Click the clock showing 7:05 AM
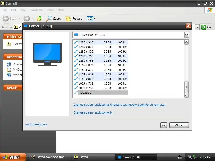Image resolution: width=215 pixels, height=161 pixels. 205,157
